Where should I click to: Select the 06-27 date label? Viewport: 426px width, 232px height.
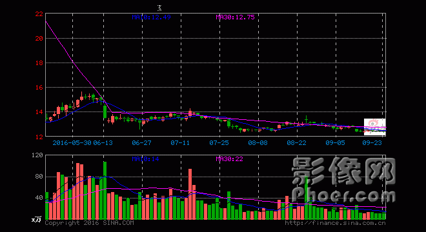pyautogui.click(x=141, y=142)
